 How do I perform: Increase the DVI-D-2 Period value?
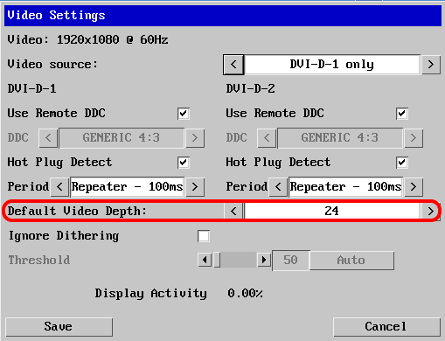413,186
